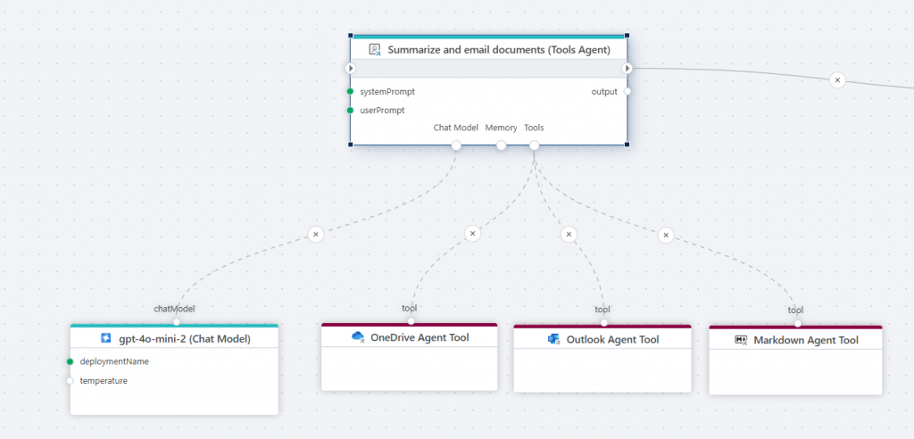Click the gpt-4o-mini-2 Chat Model icon
Image resolution: width=914 pixels, height=439 pixels.
point(105,338)
